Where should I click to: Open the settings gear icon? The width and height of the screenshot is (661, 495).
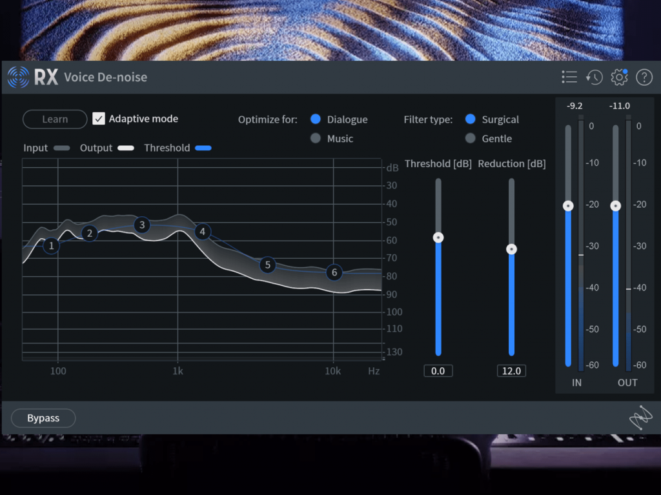click(x=619, y=77)
